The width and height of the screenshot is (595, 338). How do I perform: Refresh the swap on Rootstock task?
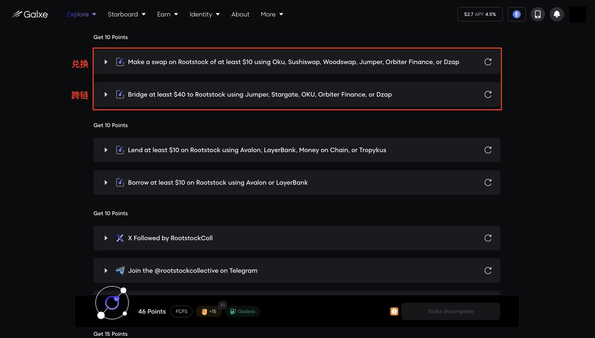488,62
